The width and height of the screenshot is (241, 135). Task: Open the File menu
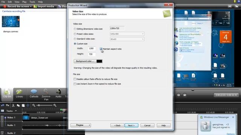3,2
